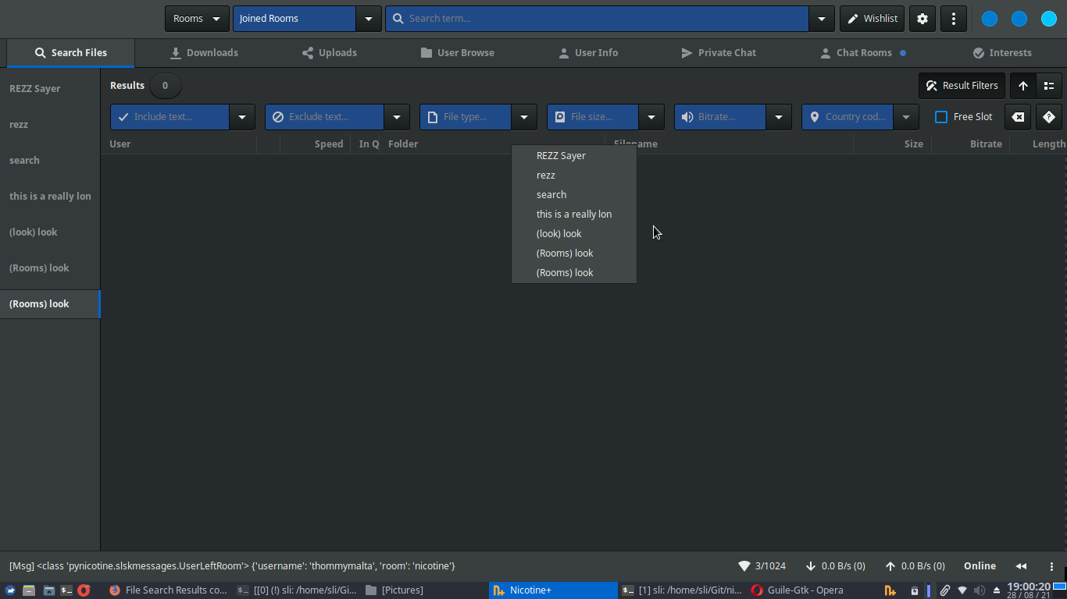Click the Nicotine+ icon in the system tray
The image size is (1067, 599).
point(890,590)
